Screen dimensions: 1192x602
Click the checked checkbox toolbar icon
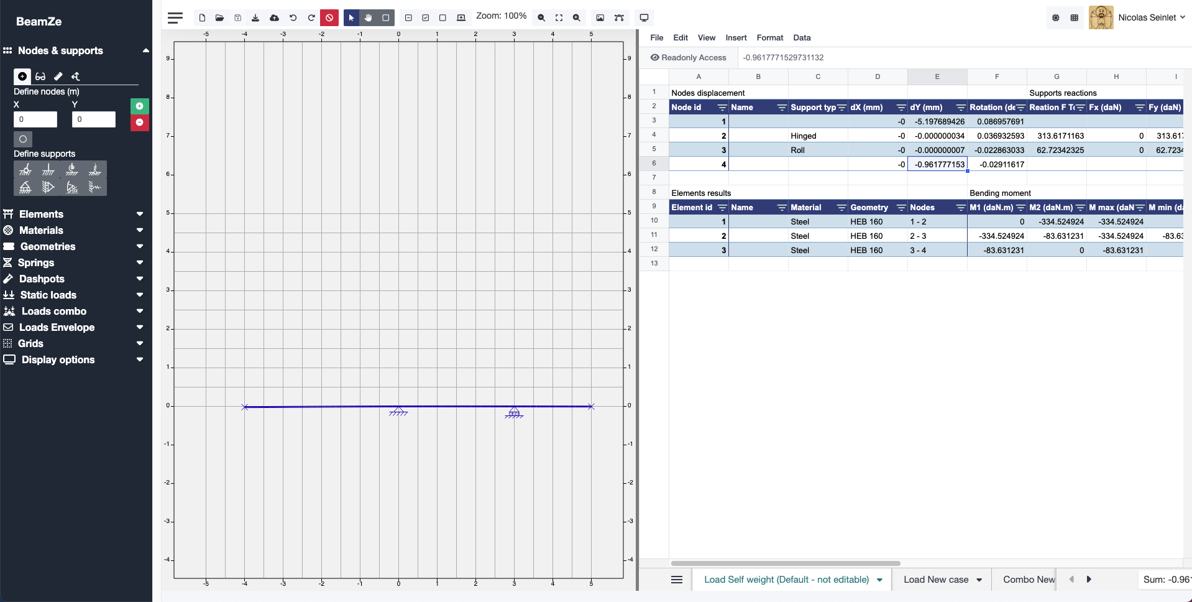click(426, 18)
